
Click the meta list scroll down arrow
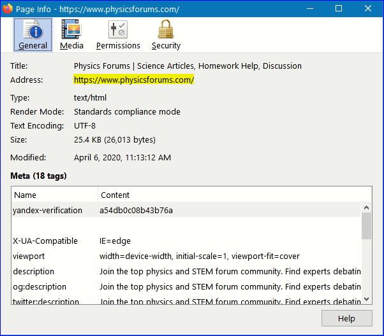click(x=366, y=299)
